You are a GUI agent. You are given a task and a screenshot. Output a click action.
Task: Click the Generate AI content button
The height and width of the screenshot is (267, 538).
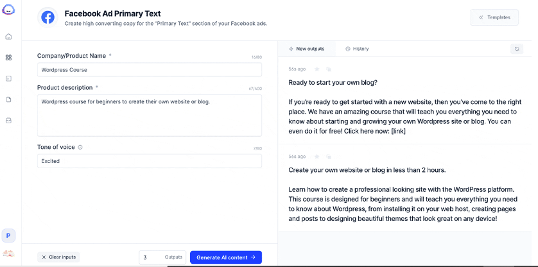[226, 257]
